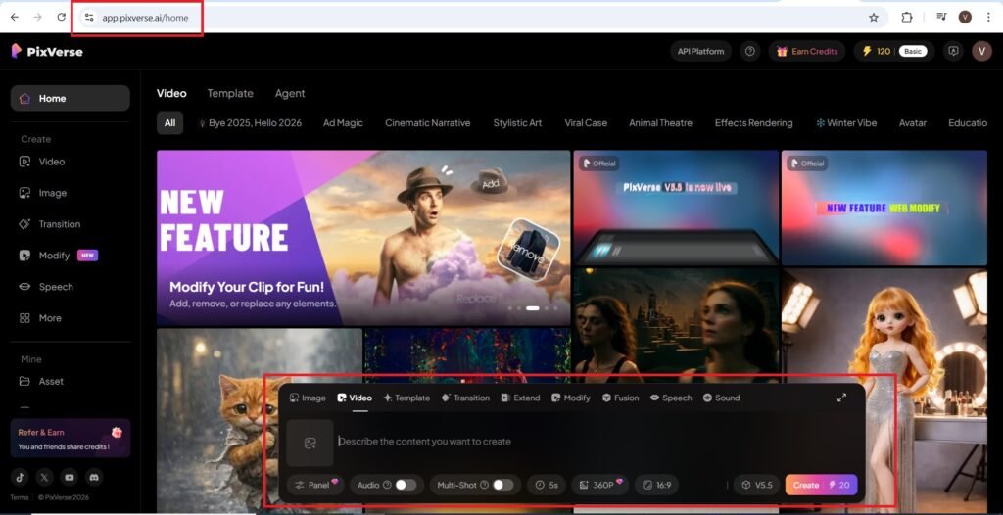This screenshot has width=1003, height=515.
Task: Select Sound mode in creation panel
Action: pyautogui.click(x=722, y=398)
